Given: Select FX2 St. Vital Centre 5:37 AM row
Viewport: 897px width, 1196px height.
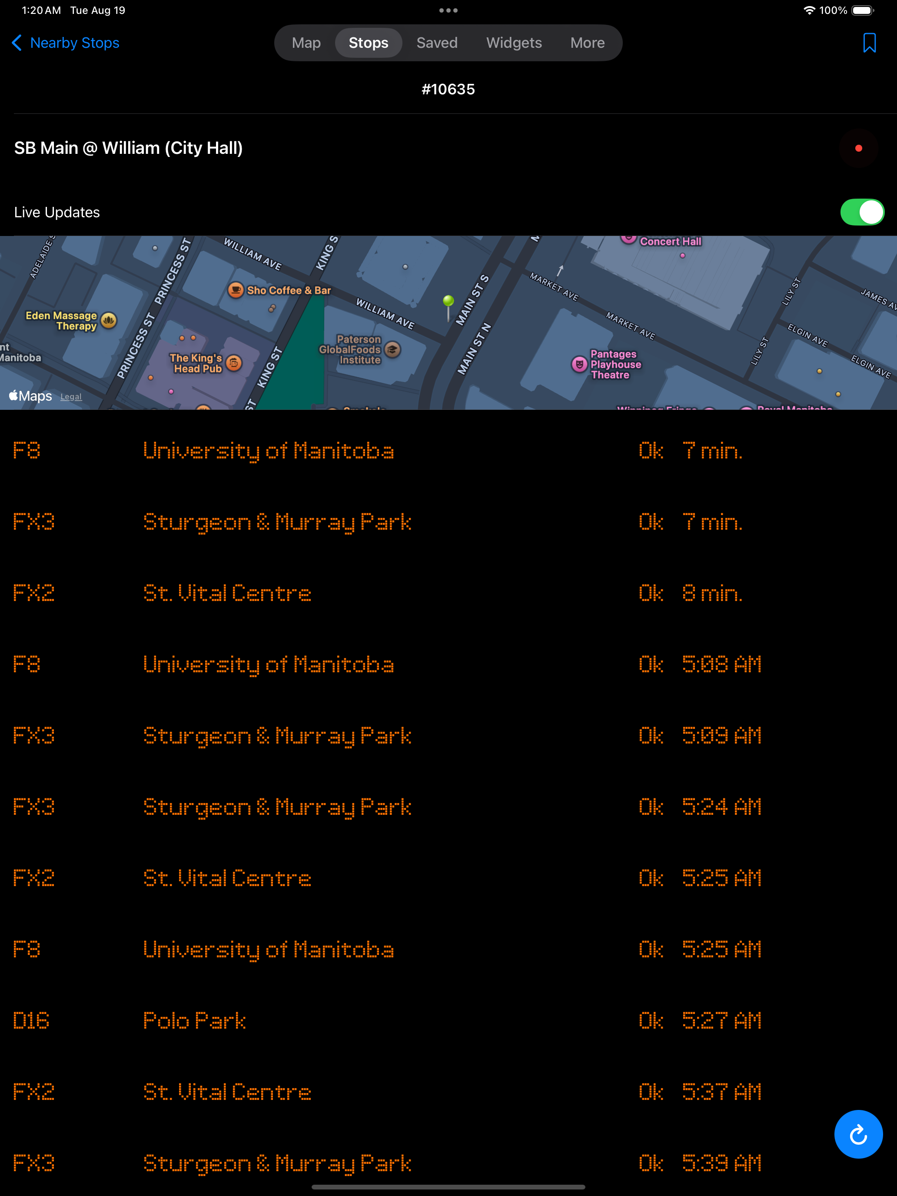Looking at the screenshot, I should click(x=448, y=1092).
